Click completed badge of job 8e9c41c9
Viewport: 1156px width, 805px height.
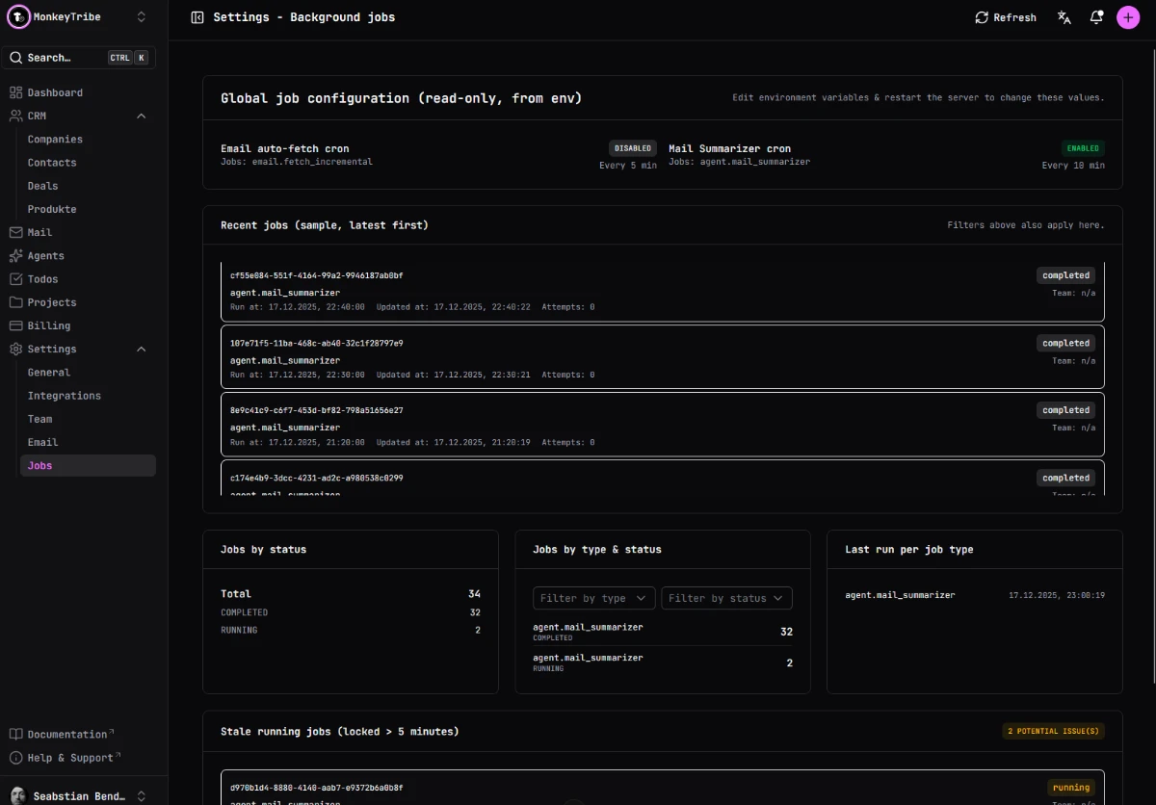coord(1065,410)
